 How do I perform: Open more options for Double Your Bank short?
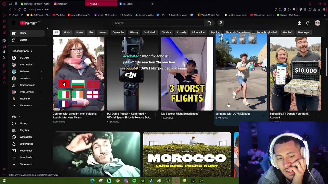click(x=318, y=115)
